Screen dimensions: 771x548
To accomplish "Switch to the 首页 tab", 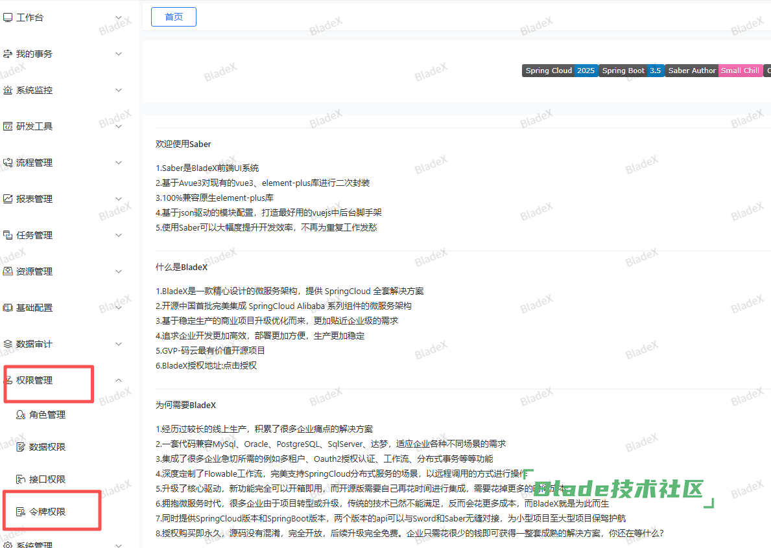I will click(x=174, y=17).
